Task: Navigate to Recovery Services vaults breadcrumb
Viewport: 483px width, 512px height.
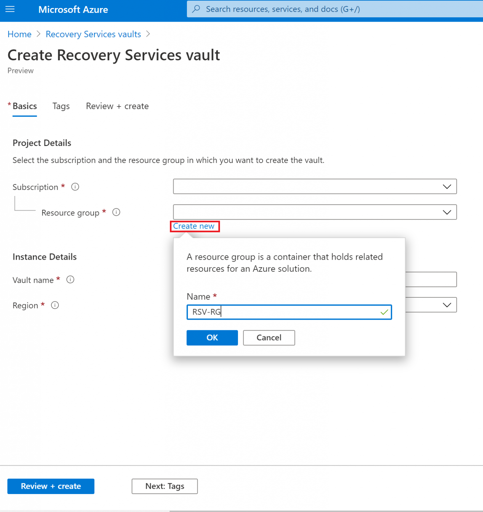Action: (x=93, y=34)
